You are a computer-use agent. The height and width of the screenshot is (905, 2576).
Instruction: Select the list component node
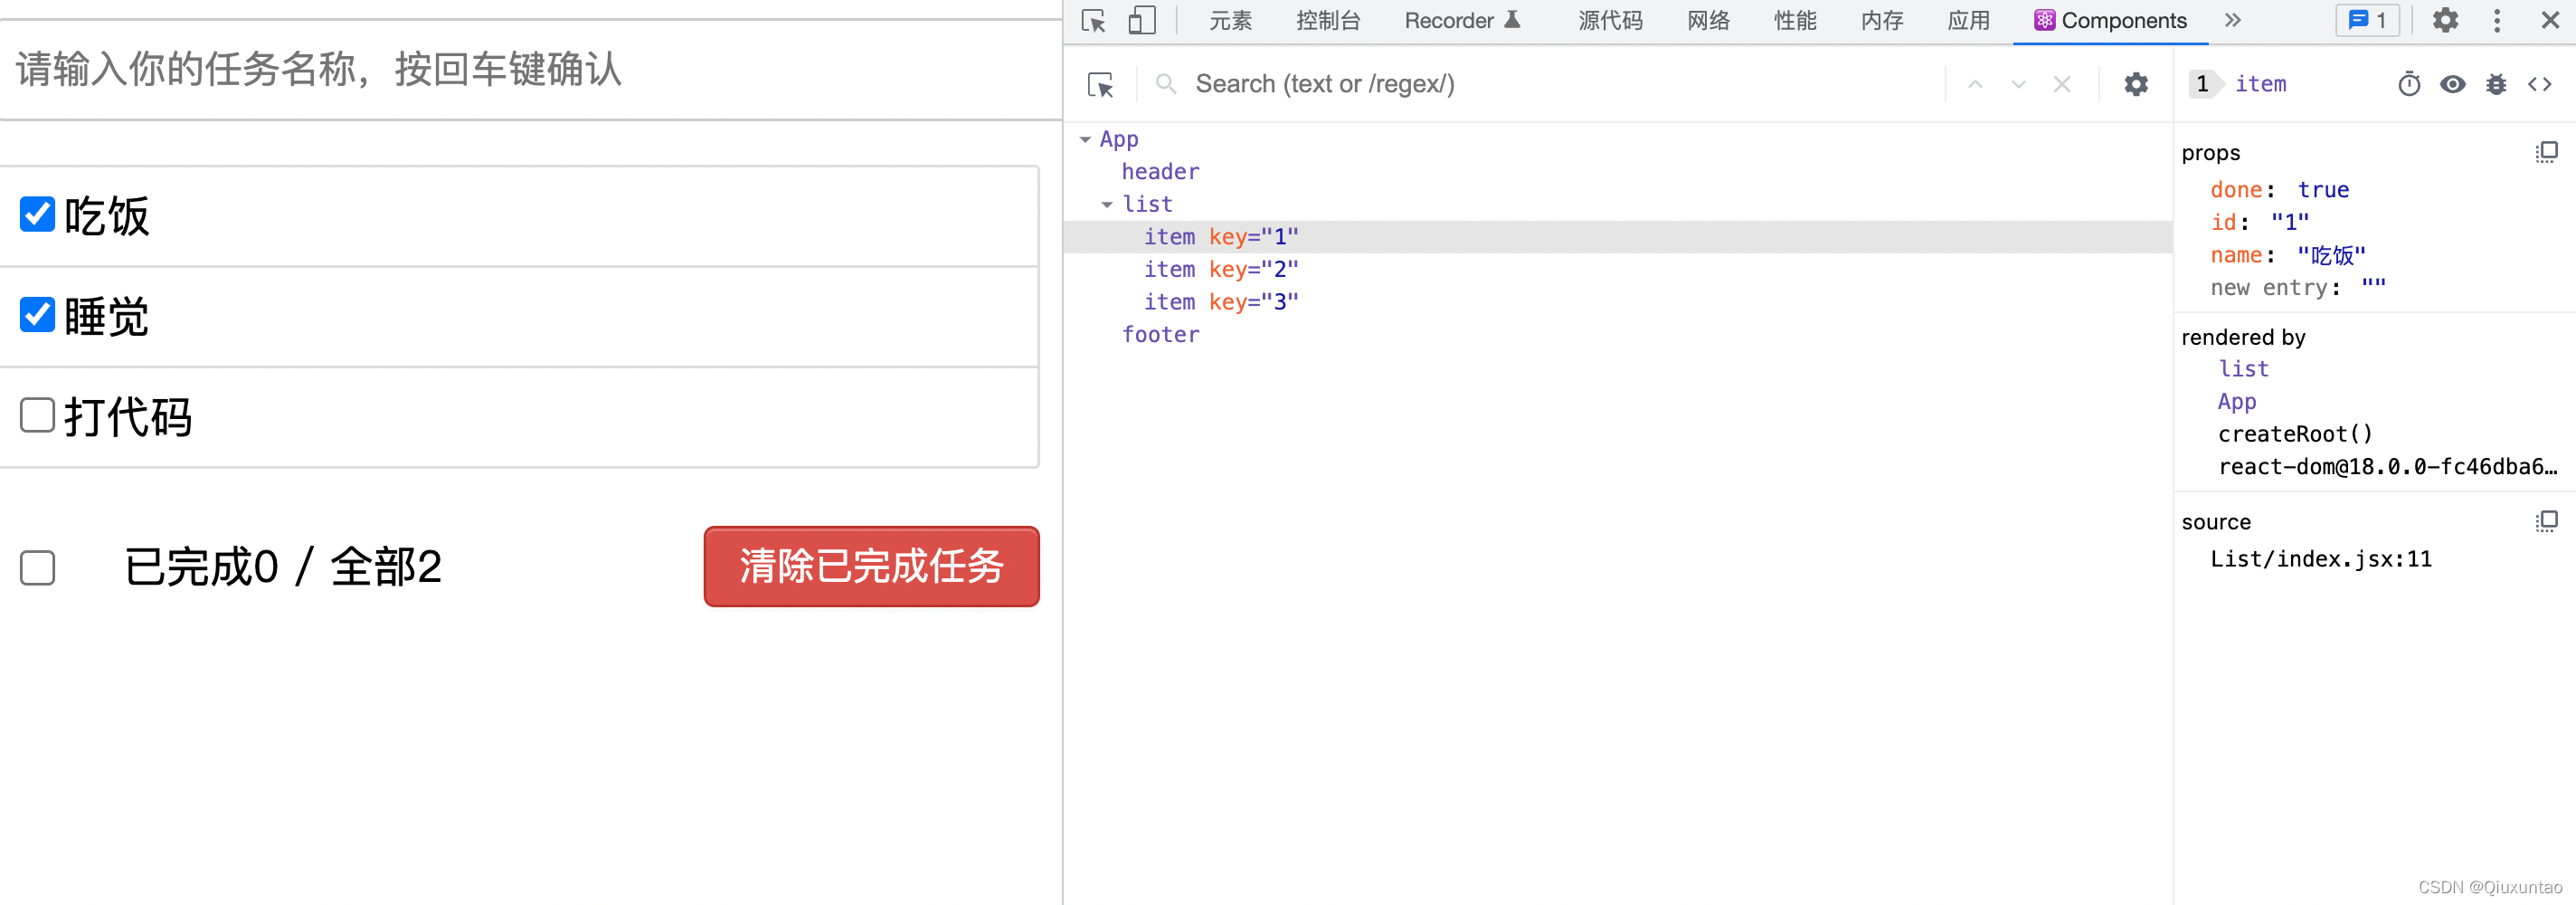tap(1147, 205)
